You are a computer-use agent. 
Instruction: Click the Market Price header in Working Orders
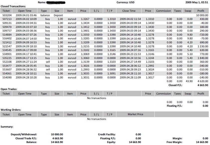(136, 114)
